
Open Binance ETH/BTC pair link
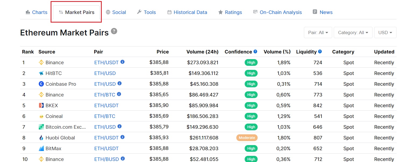[105, 95]
